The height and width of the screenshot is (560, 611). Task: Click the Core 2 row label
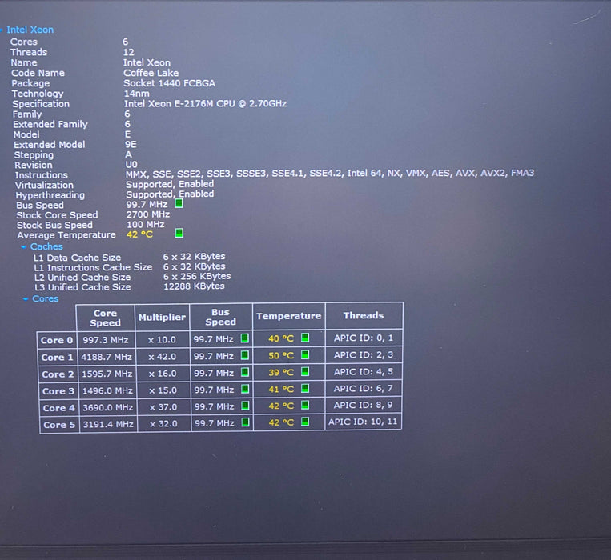58,374
